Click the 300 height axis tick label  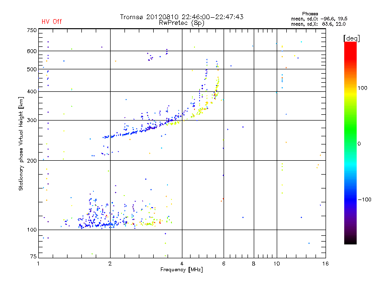click(32, 121)
